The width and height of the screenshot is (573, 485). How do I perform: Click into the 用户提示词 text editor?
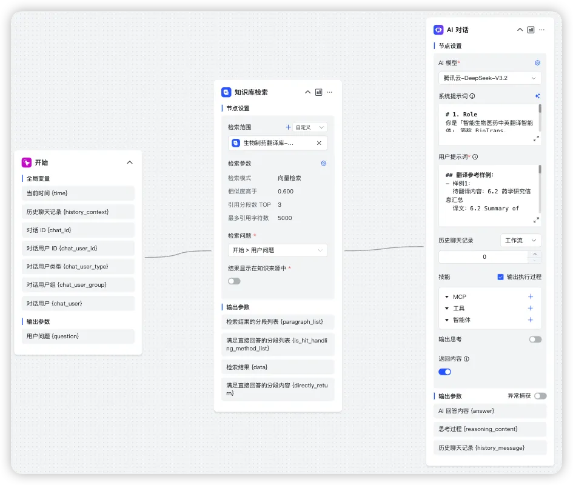[x=490, y=195]
